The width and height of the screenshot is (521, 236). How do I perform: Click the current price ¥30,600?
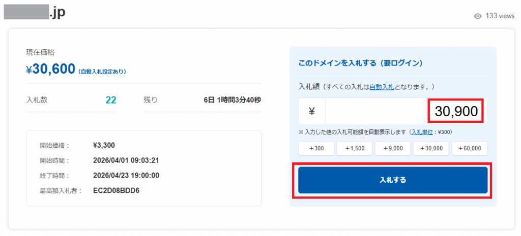pos(51,70)
